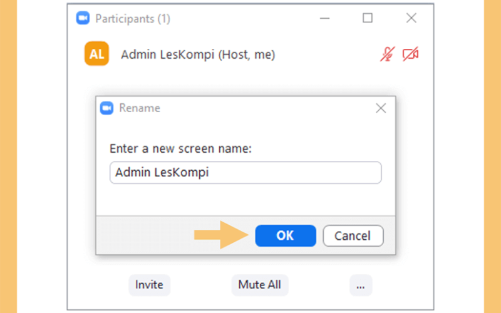501x313 pixels.
Task: Close the Rename dialog with X
Action: click(x=381, y=108)
